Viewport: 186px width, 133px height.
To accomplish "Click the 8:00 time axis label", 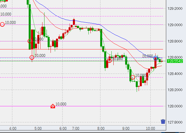I will (101, 128).
